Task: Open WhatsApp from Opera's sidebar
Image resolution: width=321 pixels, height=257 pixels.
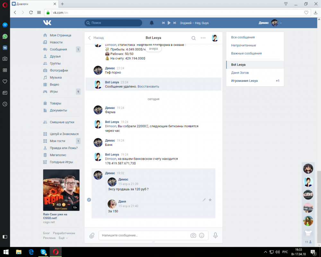Action: pos(5,36)
